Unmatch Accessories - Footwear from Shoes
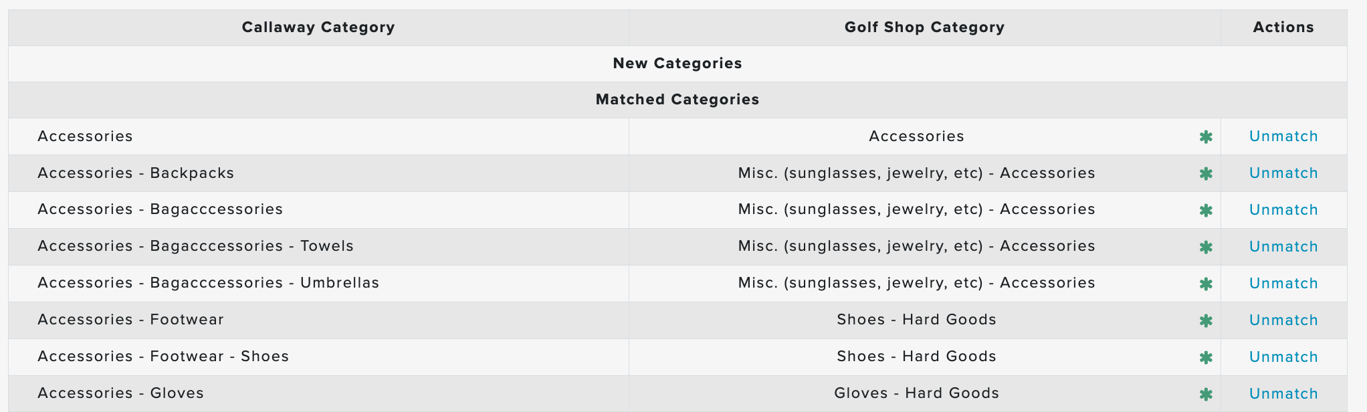Screen dimensions: 1367x412 click(1283, 320)
